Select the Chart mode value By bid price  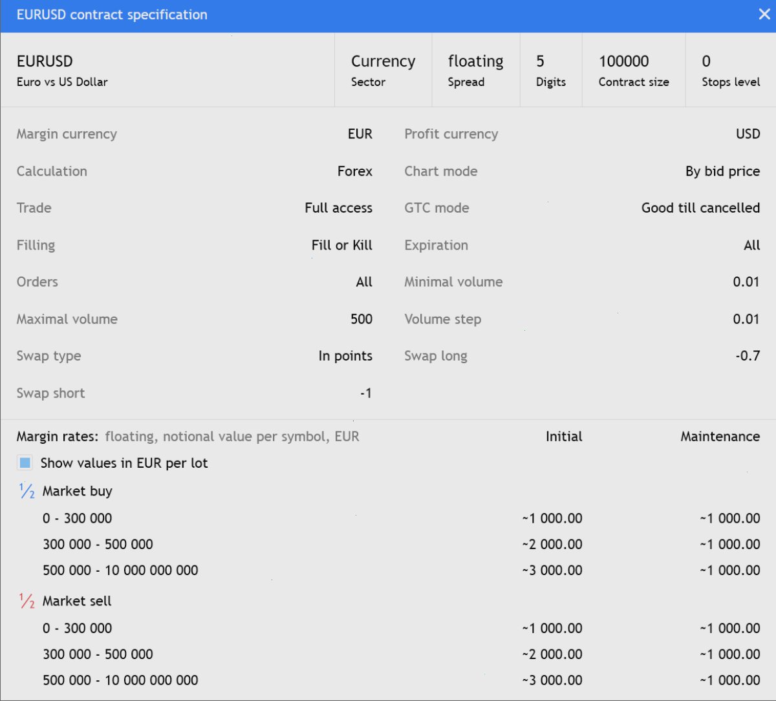click(x=723, y=171)
